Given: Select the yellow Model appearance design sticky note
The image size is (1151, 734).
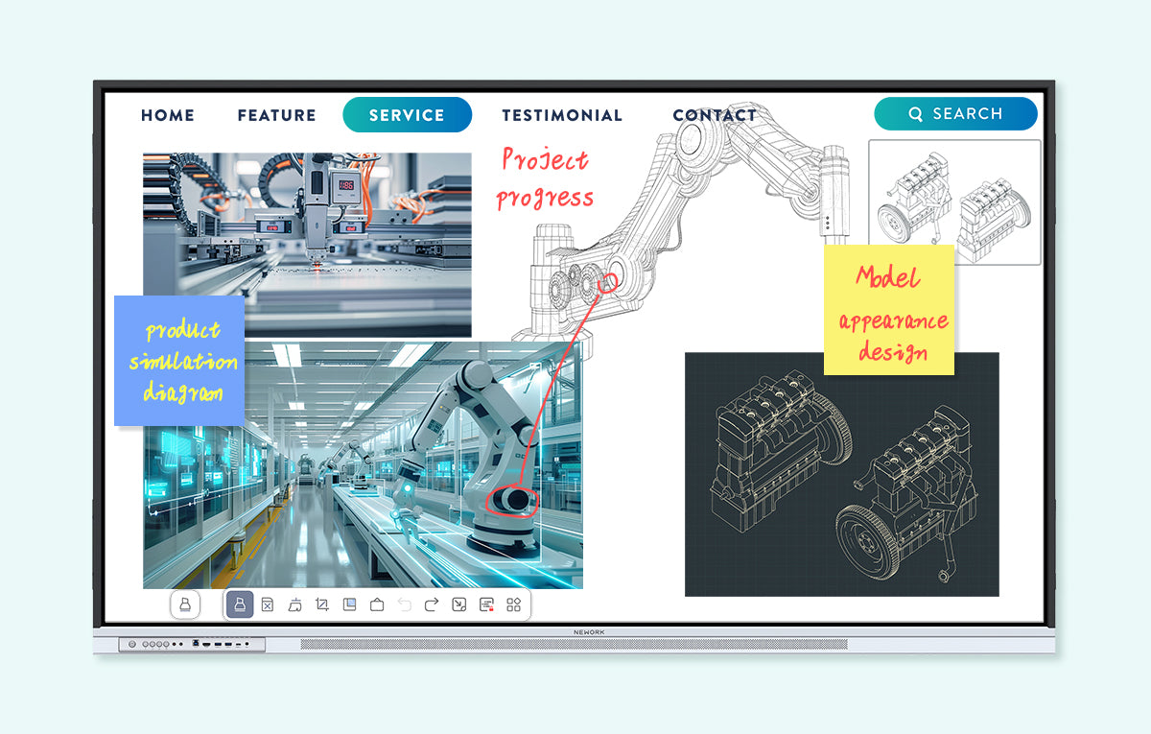Looking at the screenshot, I should pyautogui.click(x=888, y=310).
